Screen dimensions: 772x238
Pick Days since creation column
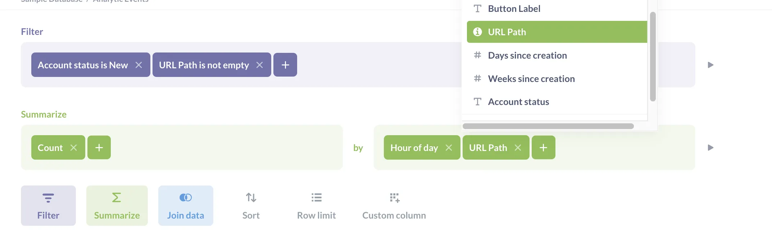527,55
